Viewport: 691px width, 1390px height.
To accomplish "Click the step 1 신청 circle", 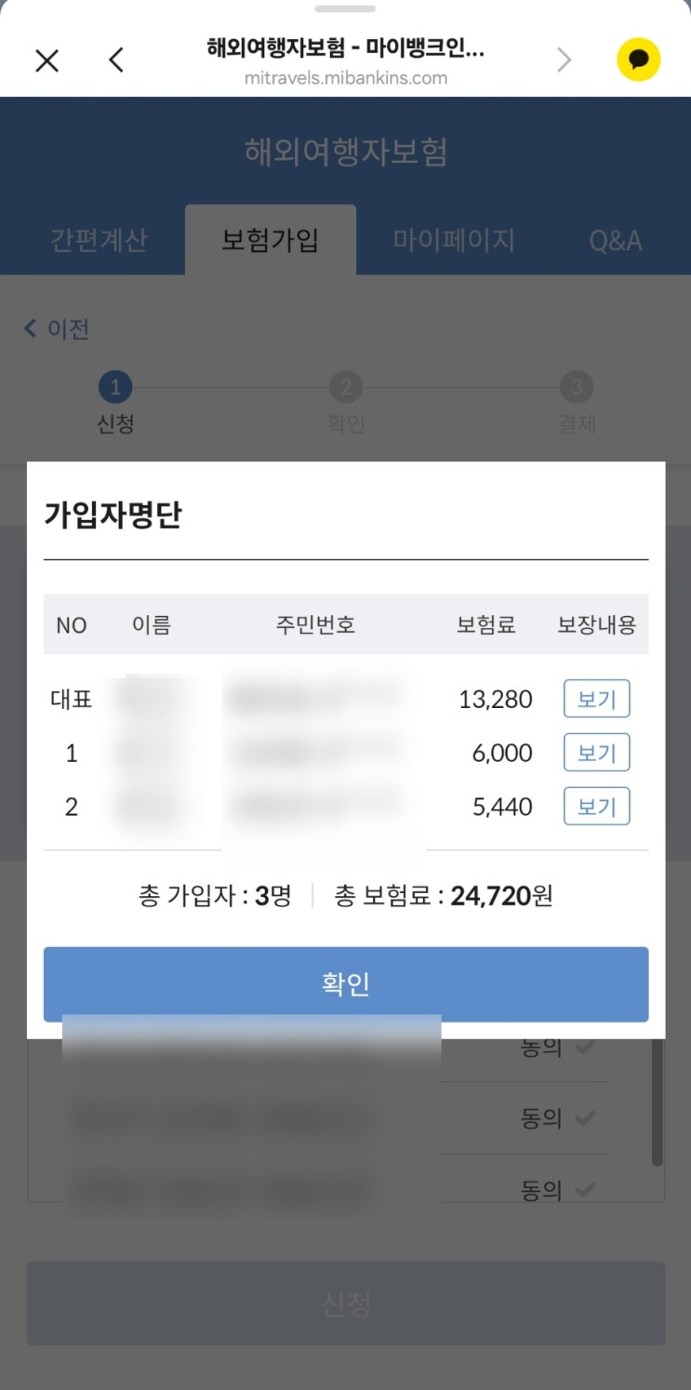I will (x=115, y=387).
